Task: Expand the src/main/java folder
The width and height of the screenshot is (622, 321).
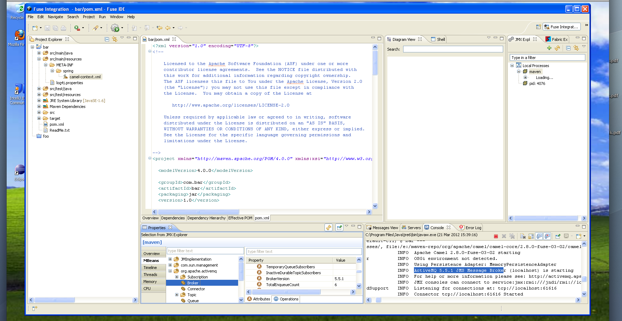Action: click(x=39, y=53)
